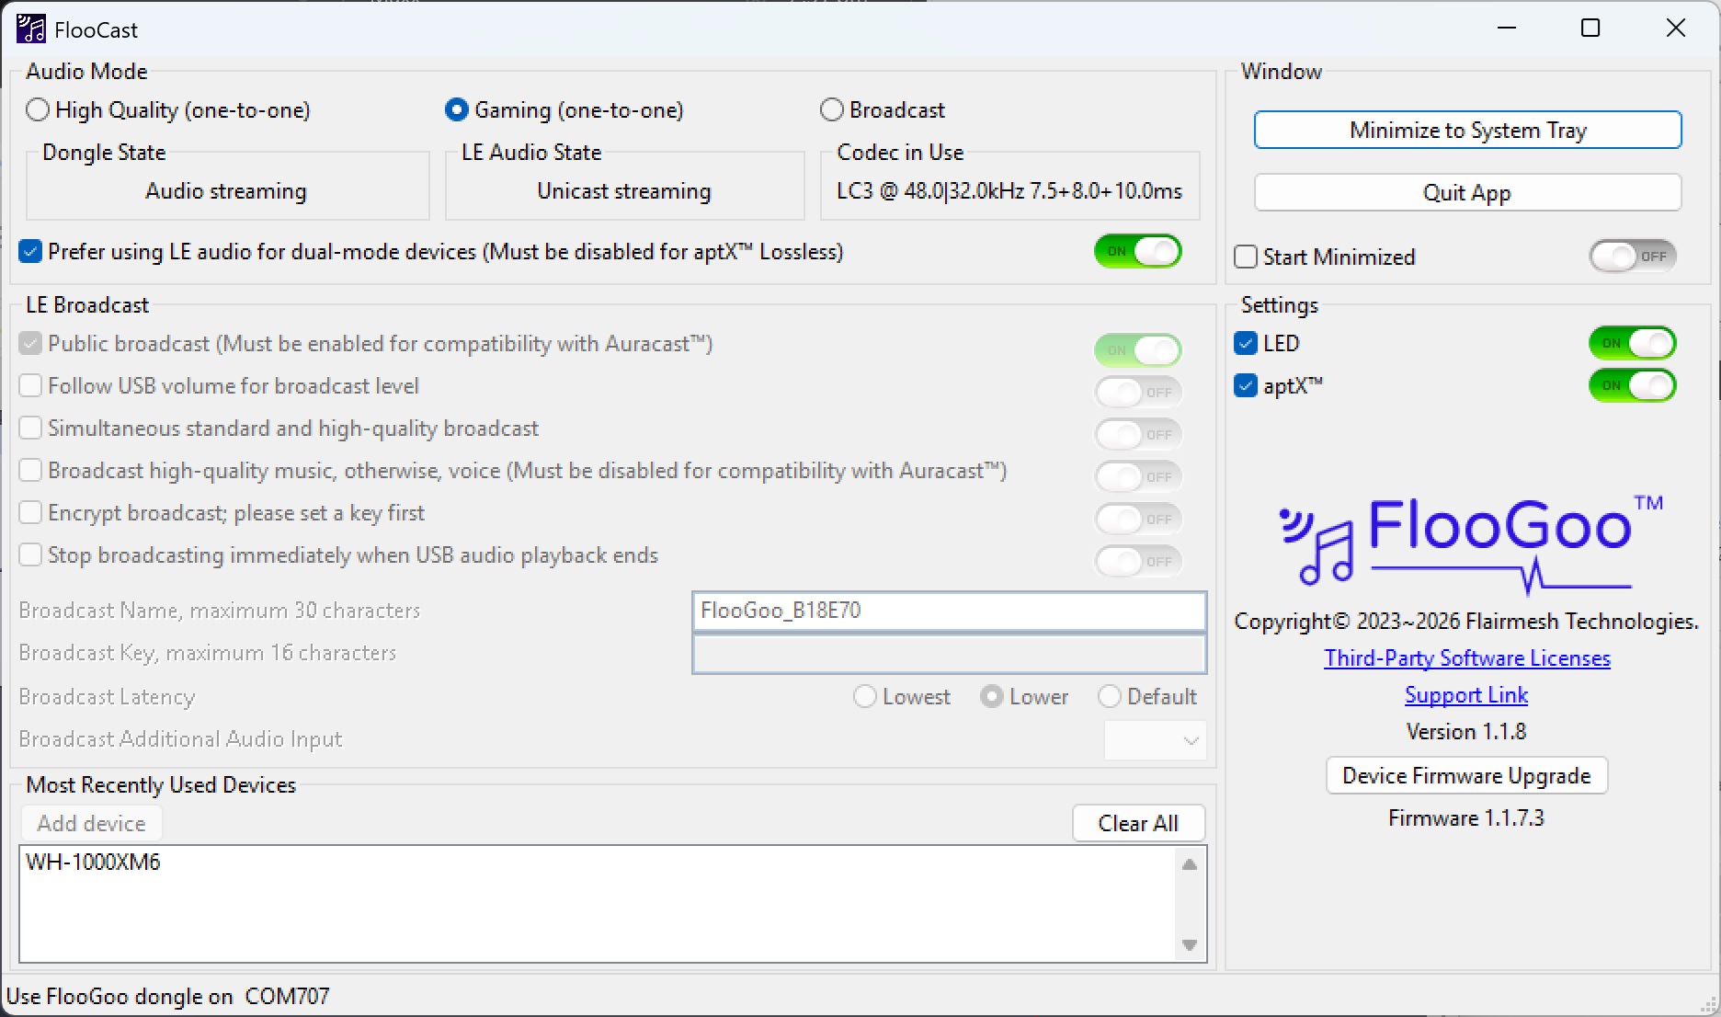The image size is (1721, 1017).
Task: Check Simultaneous standard and high-quality broadcast
Action: tap(30, 428)
